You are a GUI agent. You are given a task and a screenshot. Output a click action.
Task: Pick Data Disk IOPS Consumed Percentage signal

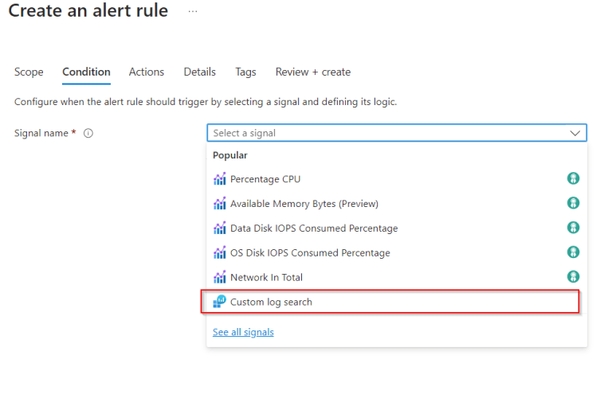[x=397, y=228]
